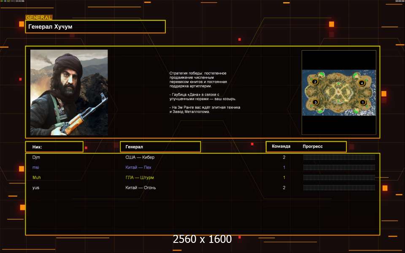Click the general's portrait image
The image size is (405, 253).
[x=69, y=92]
